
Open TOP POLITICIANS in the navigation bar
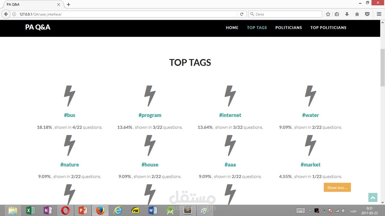[328, 28]
